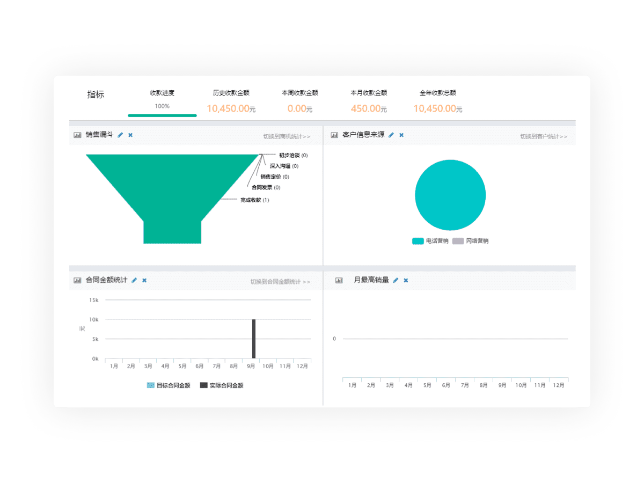Click 15k axis label in contract chart

point(94,300)
